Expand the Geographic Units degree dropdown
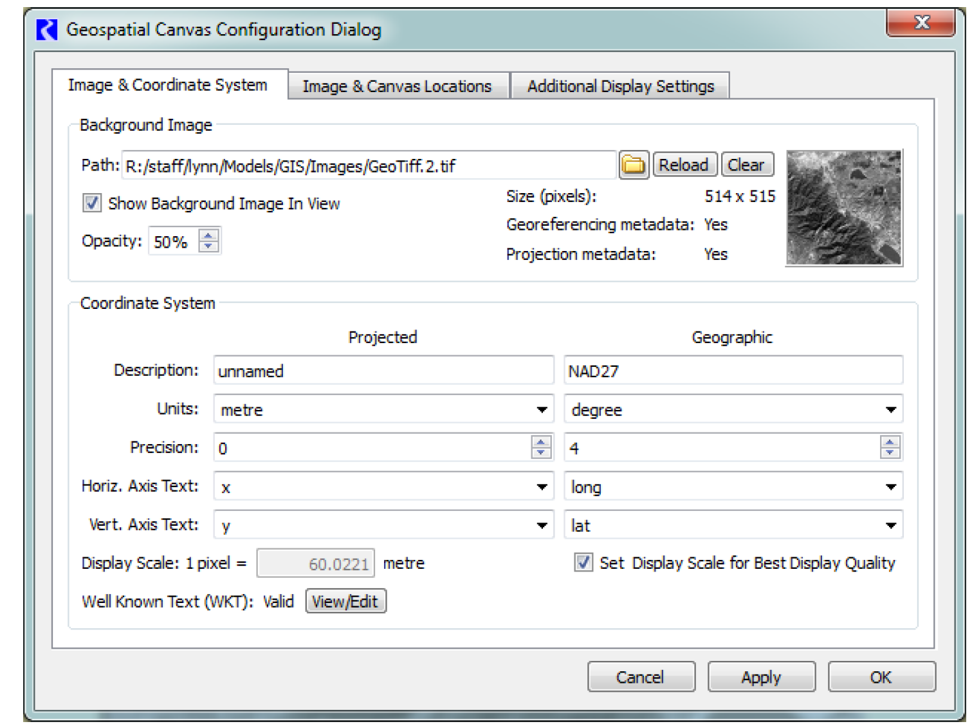The image size is (972, 724). point(890,410)
